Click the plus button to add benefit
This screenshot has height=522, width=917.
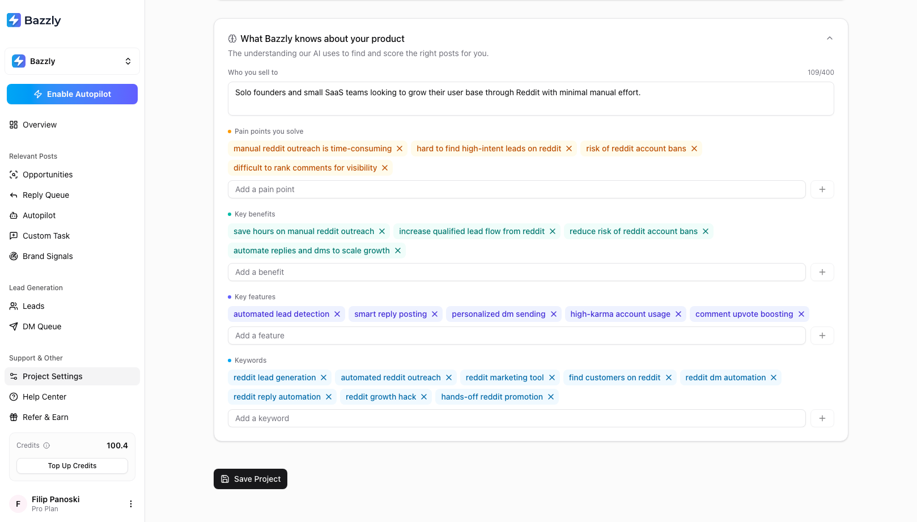(822, 272)
